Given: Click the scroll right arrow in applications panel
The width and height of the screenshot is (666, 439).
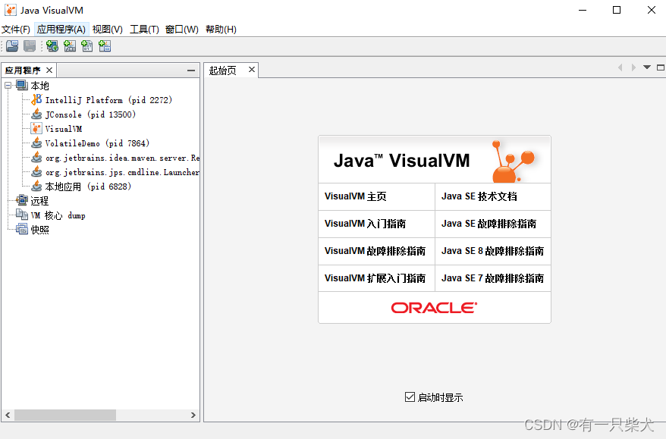Looking at the screenshot, I should (193, 415).
